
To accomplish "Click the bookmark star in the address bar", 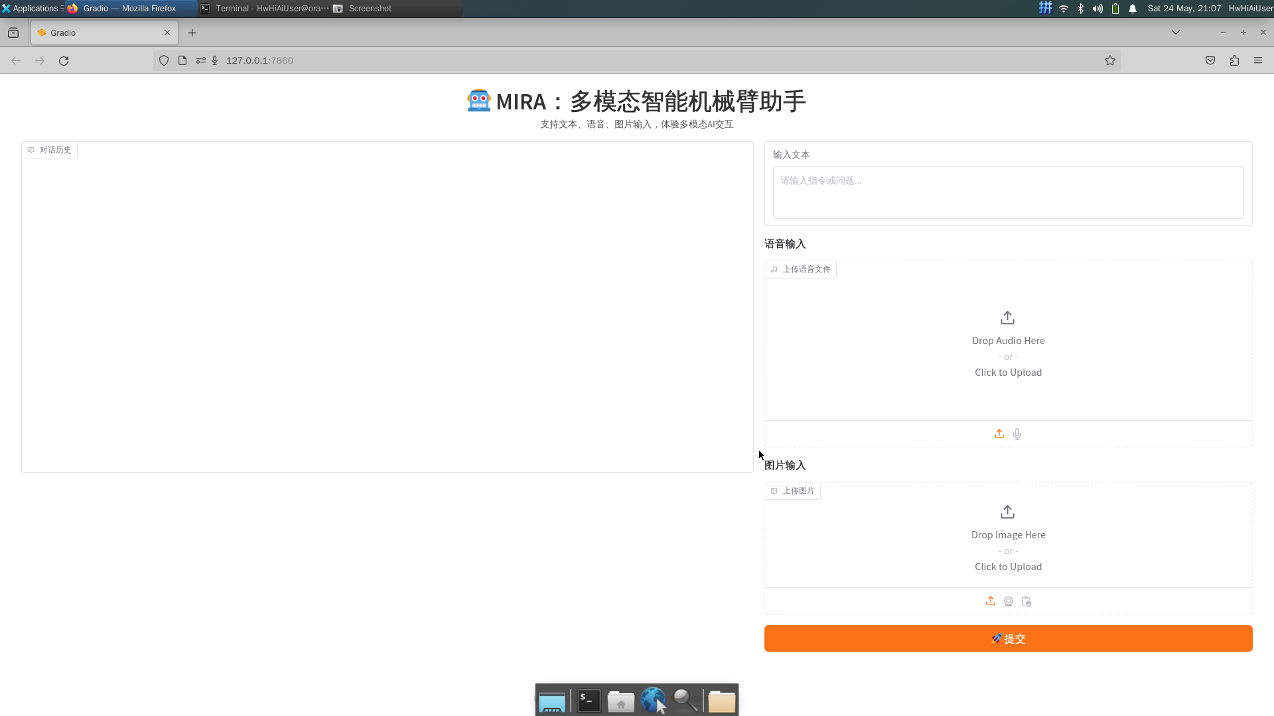I will (x=1110, y=60).
